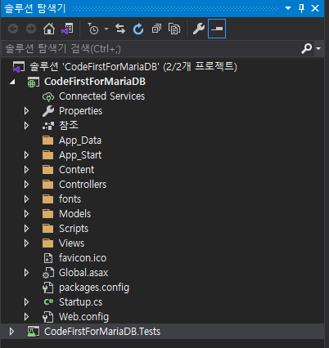Click the Connected Services cloud icon
The image size is (329, 348).
48,96
